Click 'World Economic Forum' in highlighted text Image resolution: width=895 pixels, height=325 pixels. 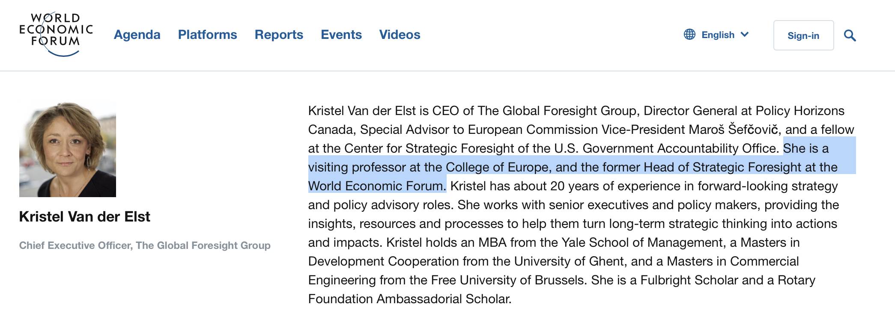click(376, 186)
